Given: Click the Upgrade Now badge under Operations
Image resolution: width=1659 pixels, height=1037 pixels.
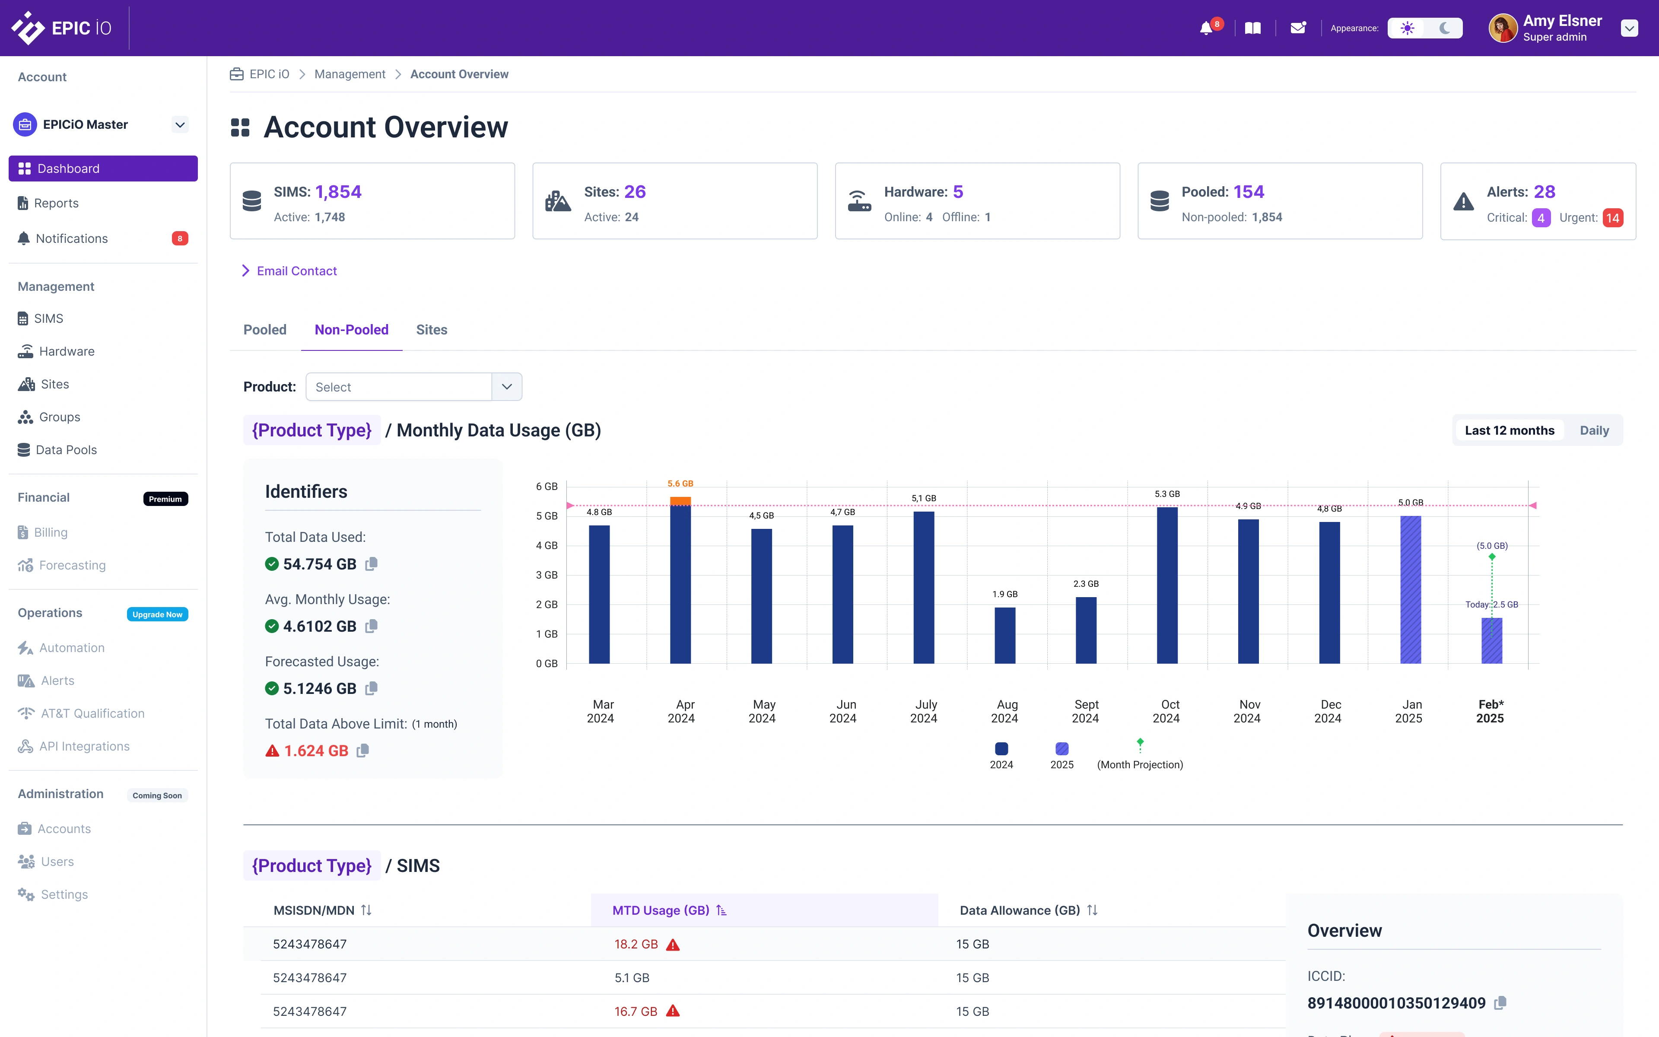Looking at the screenshot, I should (x=157, y=614).
